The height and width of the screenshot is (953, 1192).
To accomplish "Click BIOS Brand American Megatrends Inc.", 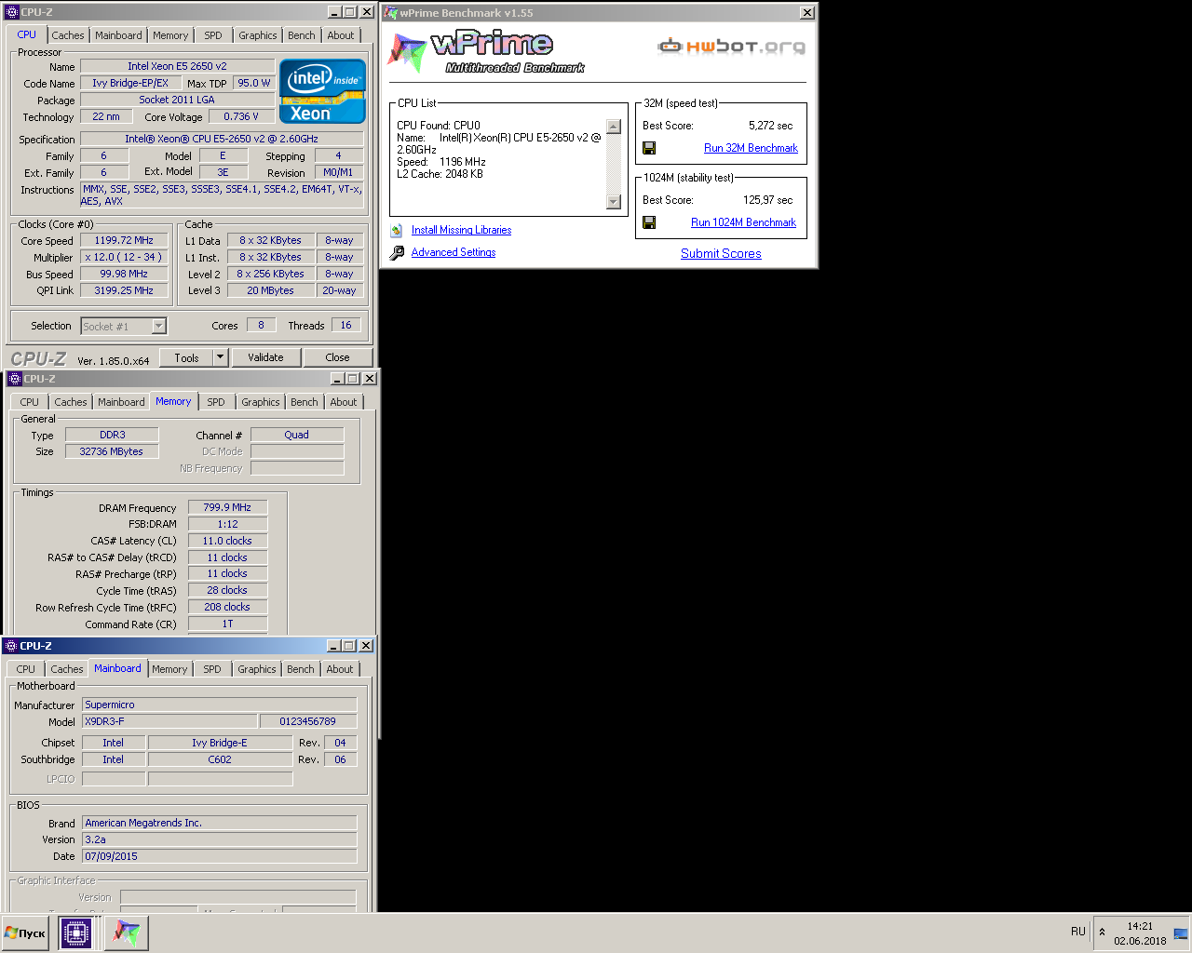I will 220,823.
